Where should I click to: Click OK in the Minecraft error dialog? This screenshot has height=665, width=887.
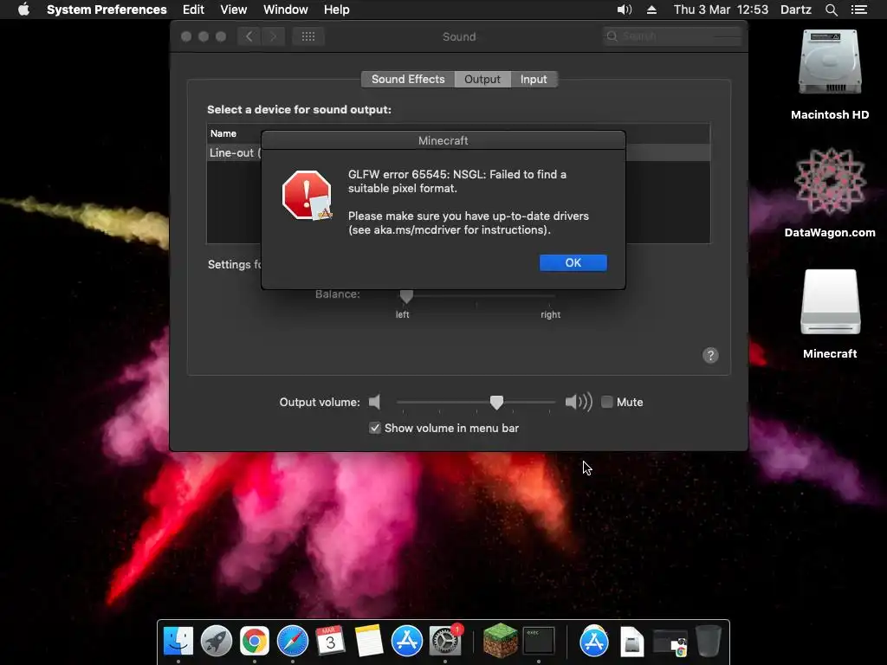(x=573, y=262)
